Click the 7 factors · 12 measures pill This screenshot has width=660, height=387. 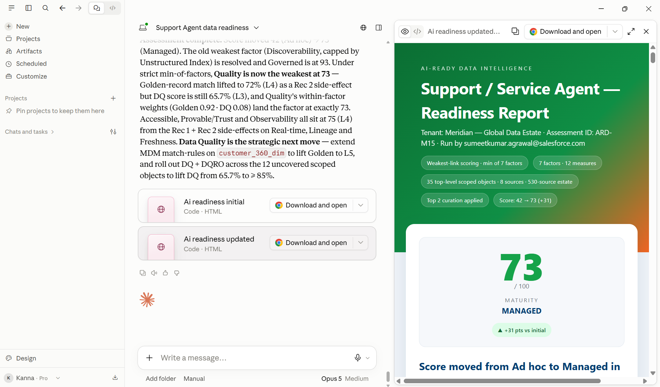point(567,163)
